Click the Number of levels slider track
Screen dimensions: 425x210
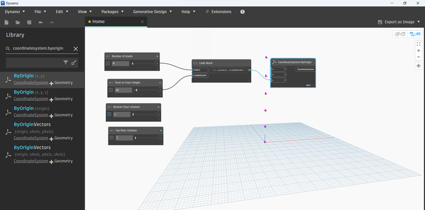[x=142, y=63]
